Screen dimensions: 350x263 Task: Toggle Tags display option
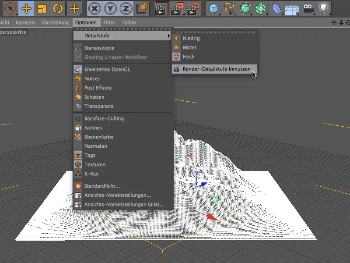(122, 155)
